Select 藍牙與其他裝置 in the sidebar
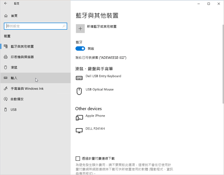Screen dimensions: 224x175 [x=35, y=46]
